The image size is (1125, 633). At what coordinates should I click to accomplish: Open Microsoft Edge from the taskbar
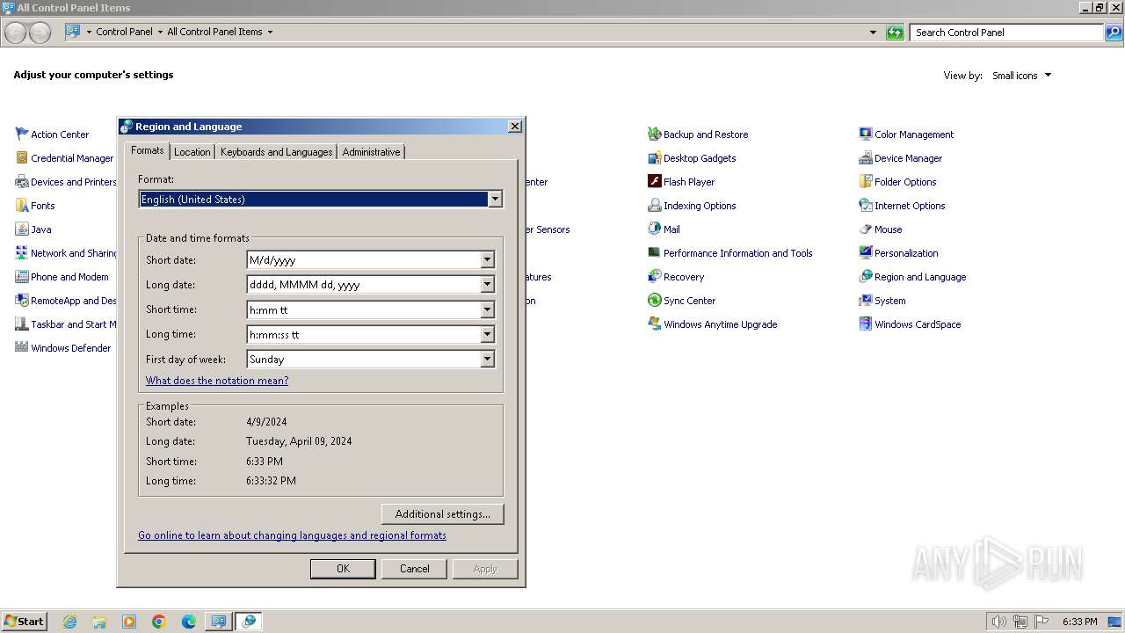click(x=189, y=622)
